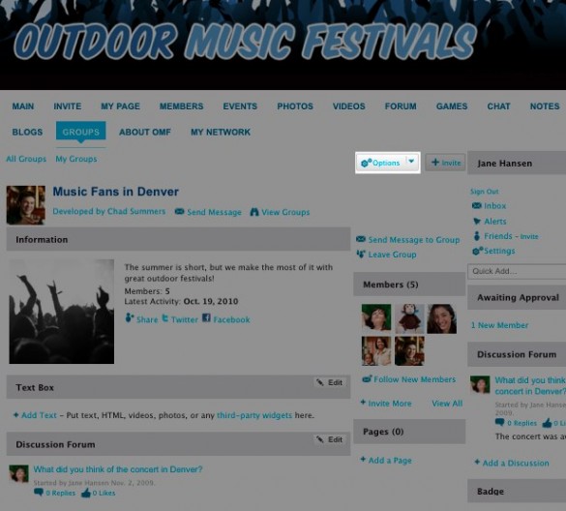Screen dimensions: 566x511
Task: Click the Inbox envelope icon
Action: tap(476, 205)
